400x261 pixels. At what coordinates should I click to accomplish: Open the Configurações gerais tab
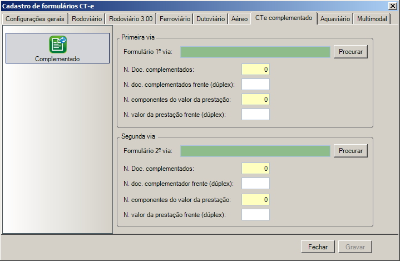(34, 18)
